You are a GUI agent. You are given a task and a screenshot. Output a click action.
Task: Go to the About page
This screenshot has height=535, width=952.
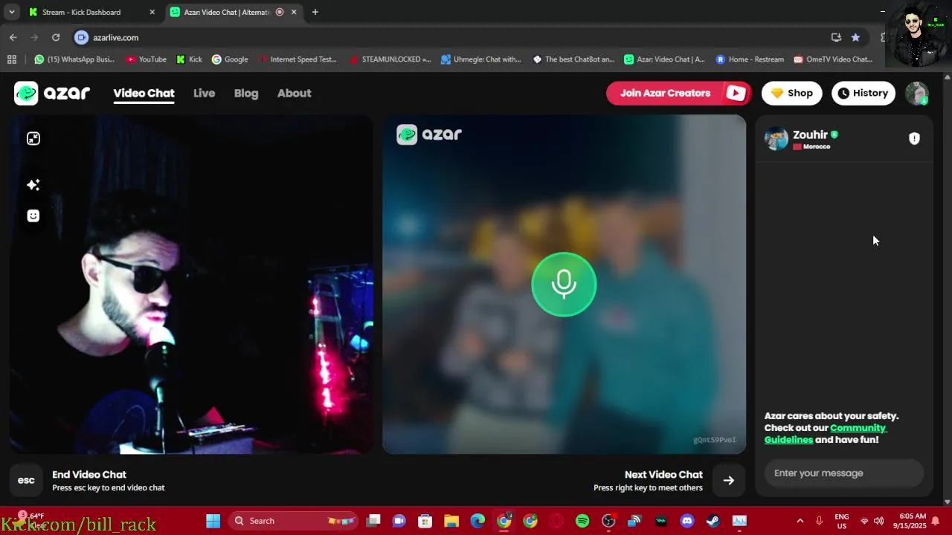coord(294,93)
